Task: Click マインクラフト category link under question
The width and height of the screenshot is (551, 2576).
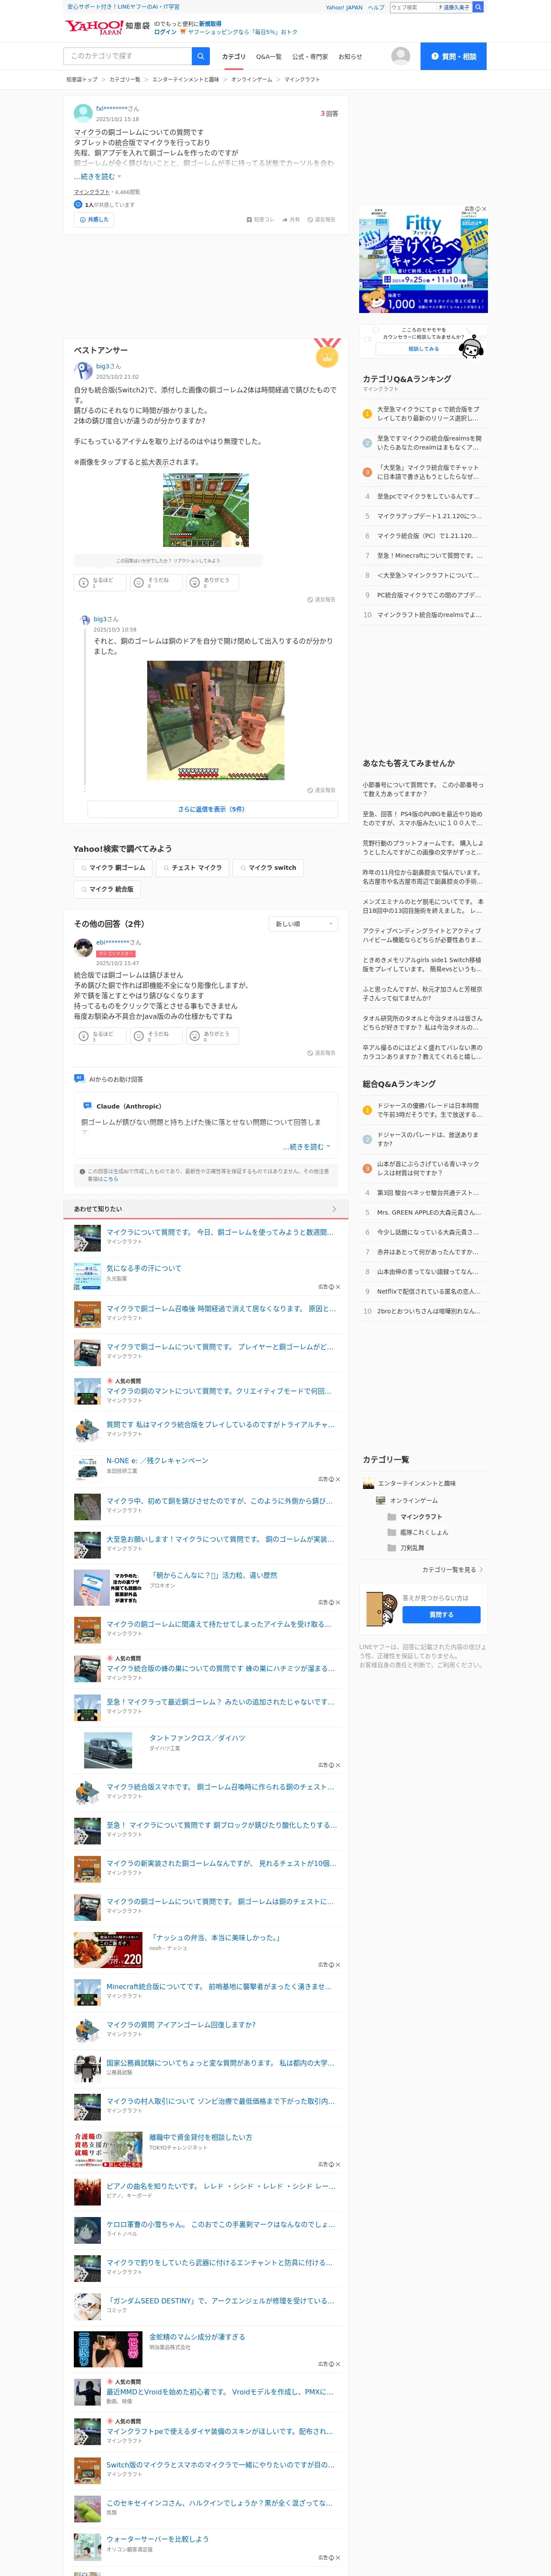Action: click(91, 192)
